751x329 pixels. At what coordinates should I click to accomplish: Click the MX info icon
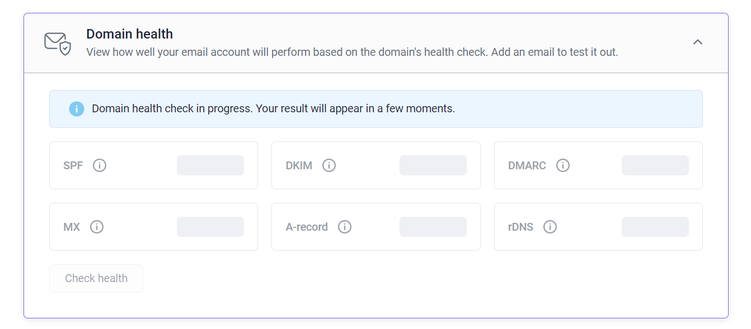tap(97, 227)
